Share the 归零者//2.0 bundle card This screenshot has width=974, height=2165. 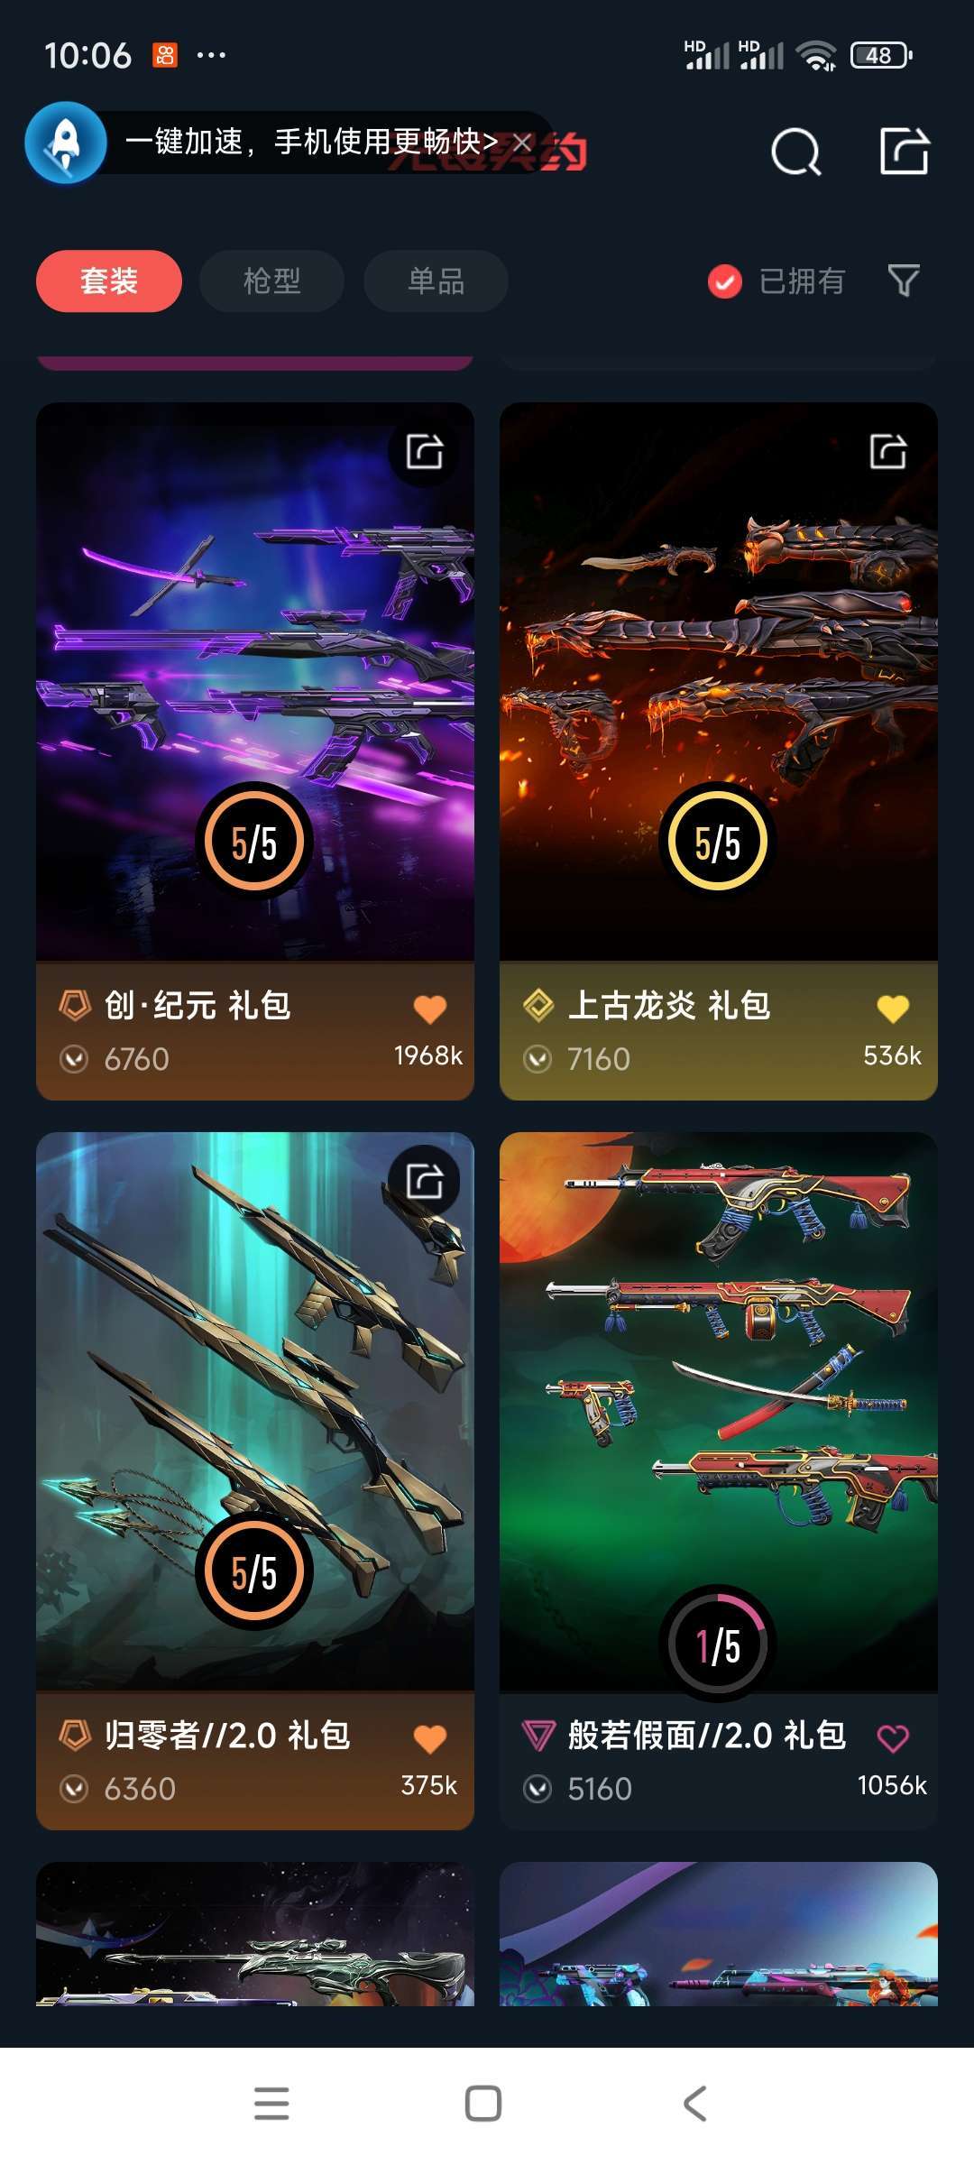tap(424, 1181)
